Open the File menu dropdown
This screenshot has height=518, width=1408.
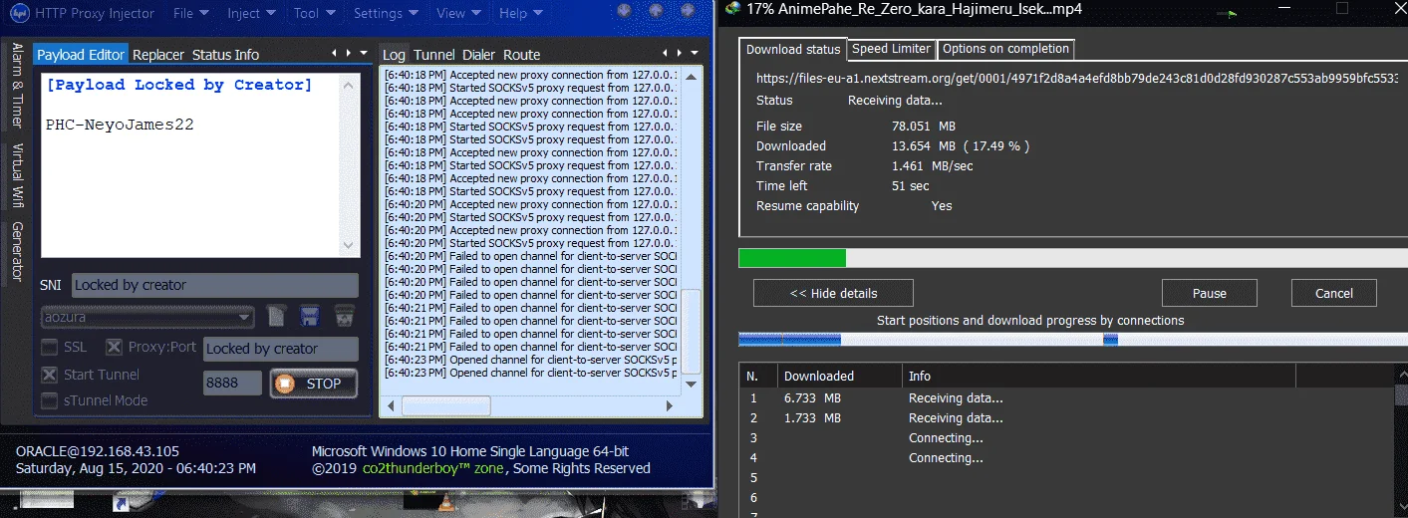point(190,13)
